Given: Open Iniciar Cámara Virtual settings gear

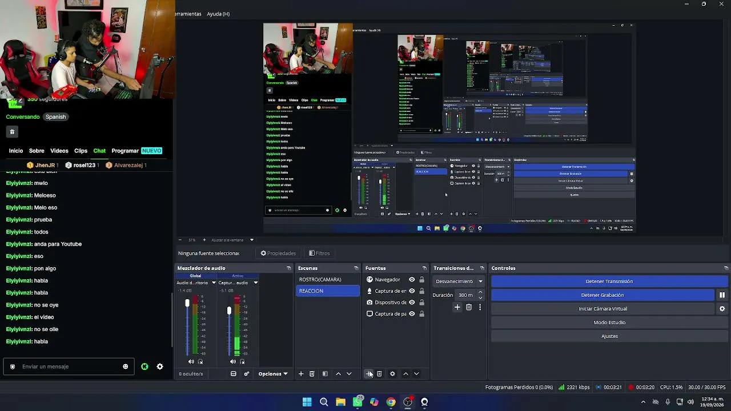Looking at the screenshot, I should (x=722, y=309).
